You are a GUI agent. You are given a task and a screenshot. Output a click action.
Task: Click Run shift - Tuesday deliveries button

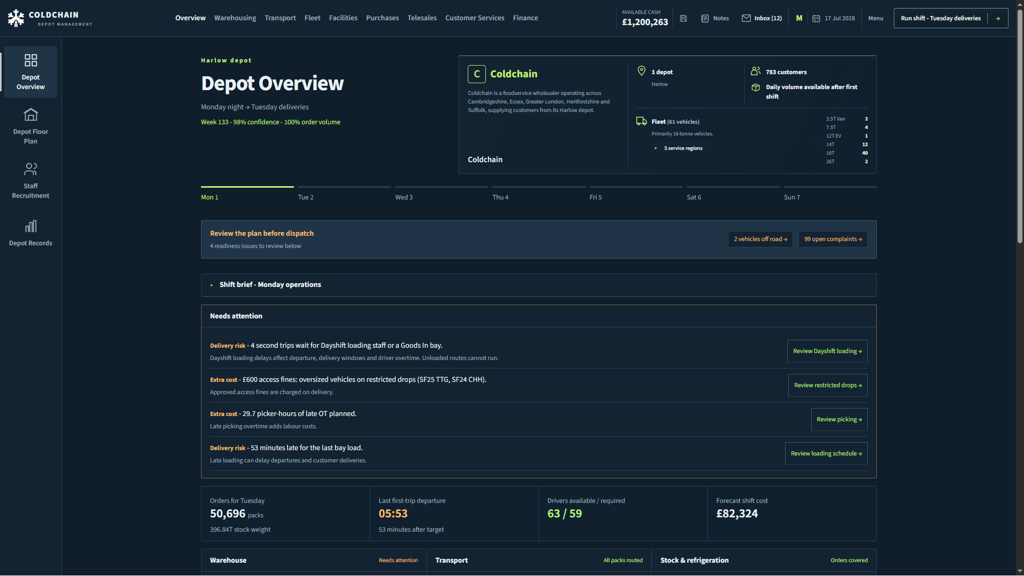(x=951, y=18)
